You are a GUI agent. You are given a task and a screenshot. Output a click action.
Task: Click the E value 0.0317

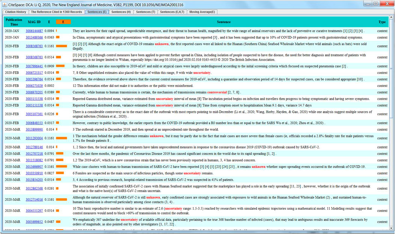(50, 123)
